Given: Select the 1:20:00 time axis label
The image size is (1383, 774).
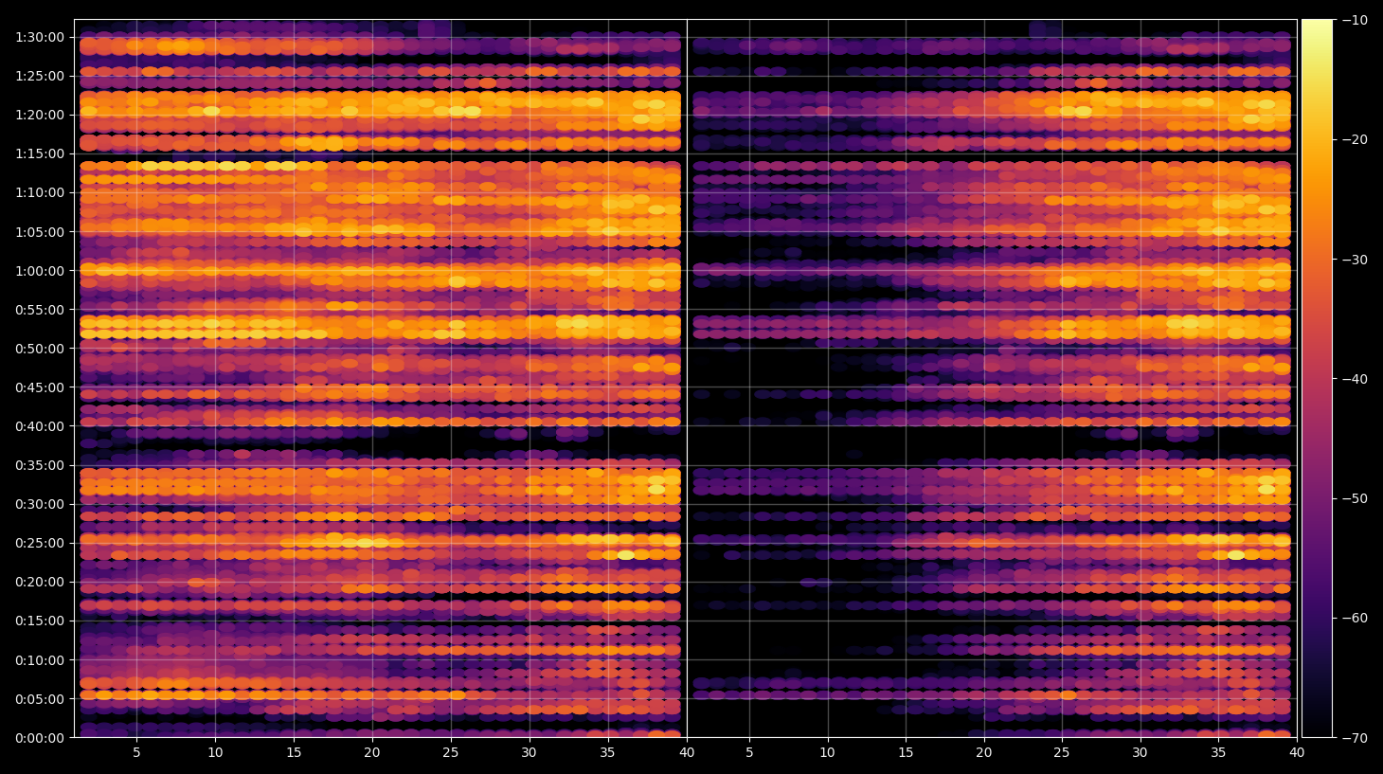Looking at the screenshot, I should coord(40,115).
